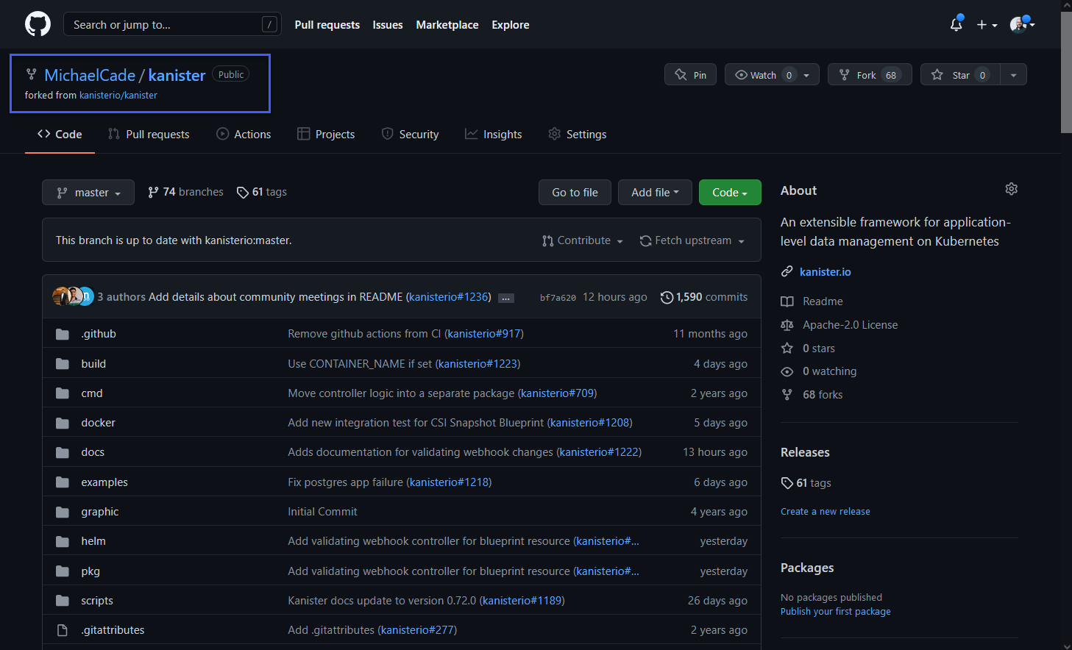
Task: Open the Fetch upstream dropdown
Action: click(x=692, y=240)
